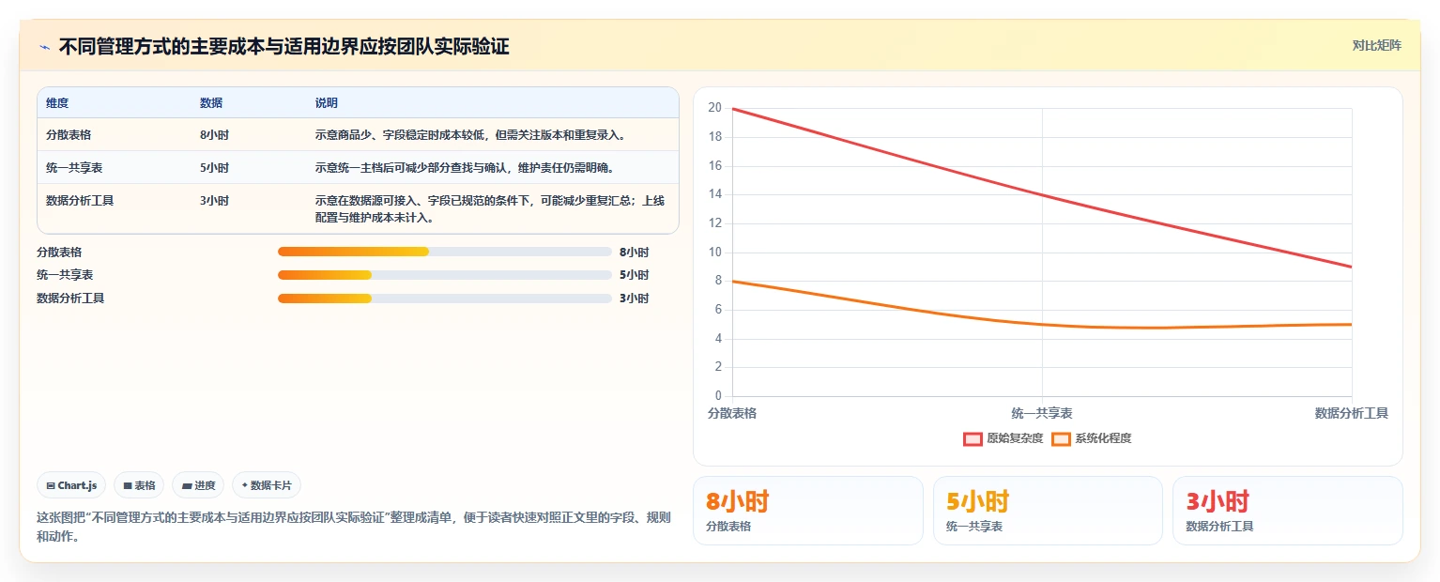Click the 0 y-axis tick label

pyautogui.click(x=718, y=395)
